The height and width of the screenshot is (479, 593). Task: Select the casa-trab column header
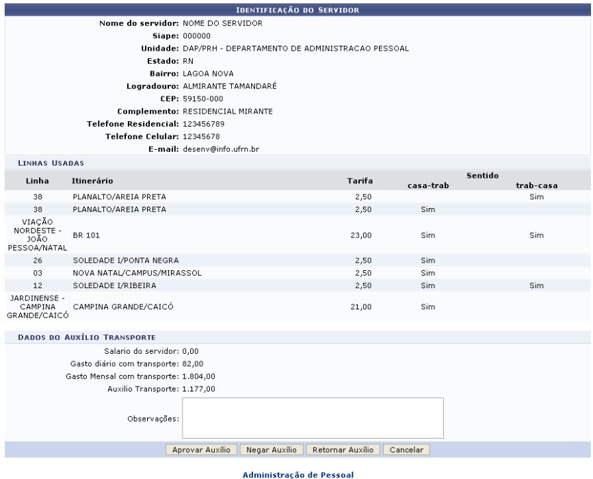[427, 185]
